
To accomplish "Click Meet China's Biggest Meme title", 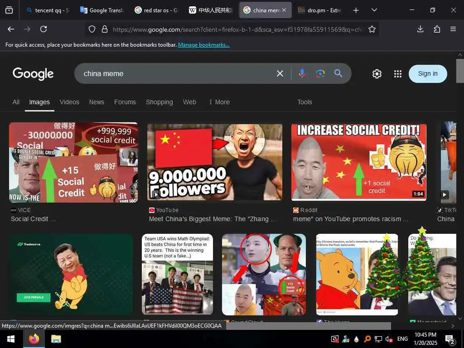I will (213, 219).
